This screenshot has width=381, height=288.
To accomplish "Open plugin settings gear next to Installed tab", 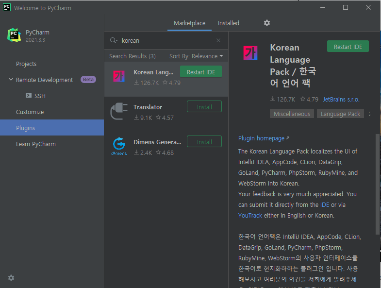I will (x=267, y=23).
